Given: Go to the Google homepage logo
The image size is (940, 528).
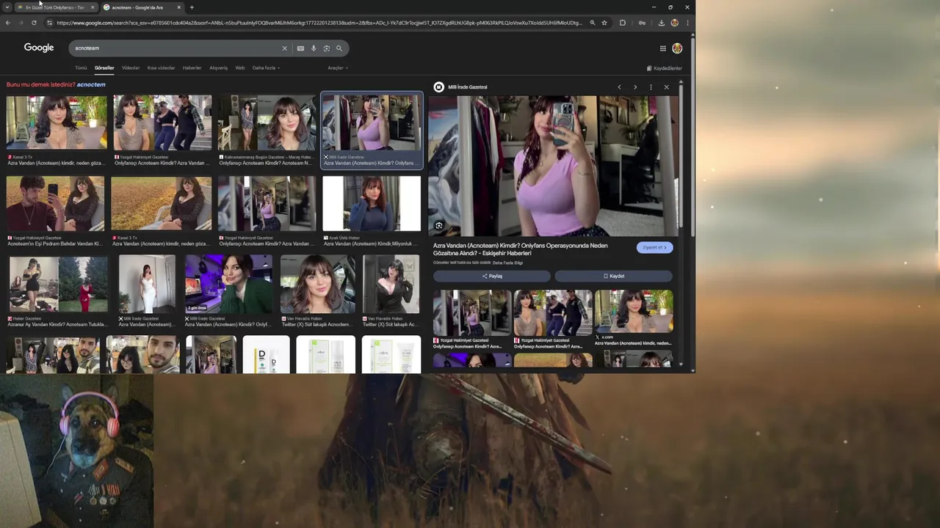Looking at the screenshot, I should 39,48.
